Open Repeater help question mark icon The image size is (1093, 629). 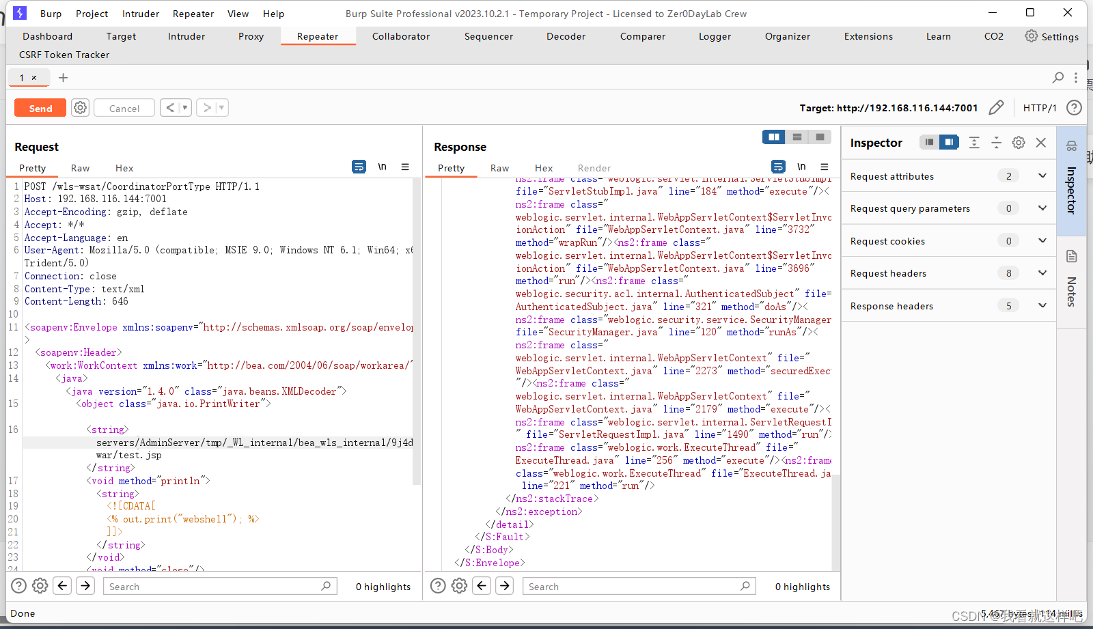1074,107
